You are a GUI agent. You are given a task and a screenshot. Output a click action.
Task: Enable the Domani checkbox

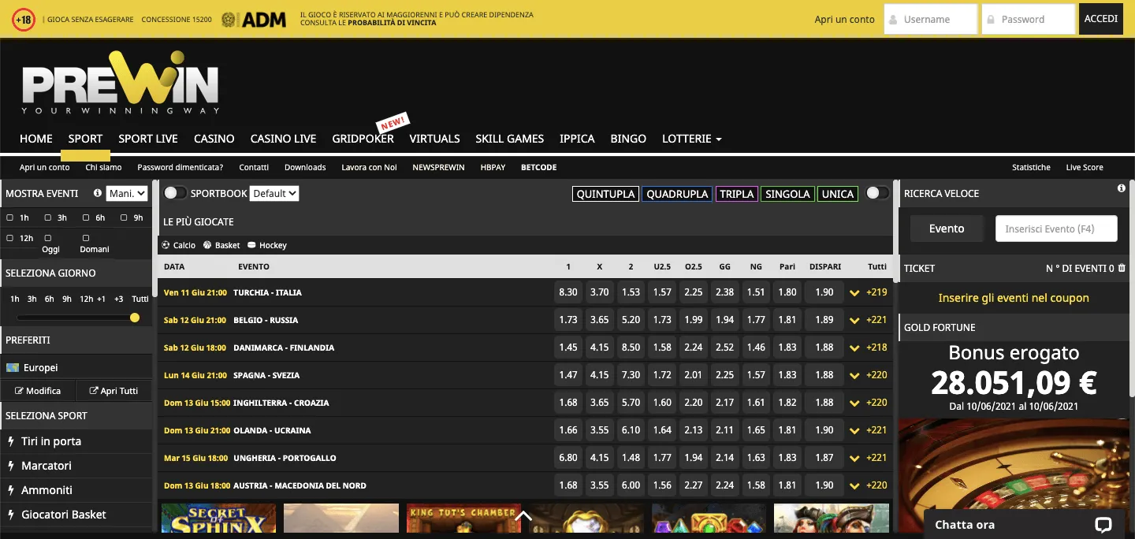point(86,238)
